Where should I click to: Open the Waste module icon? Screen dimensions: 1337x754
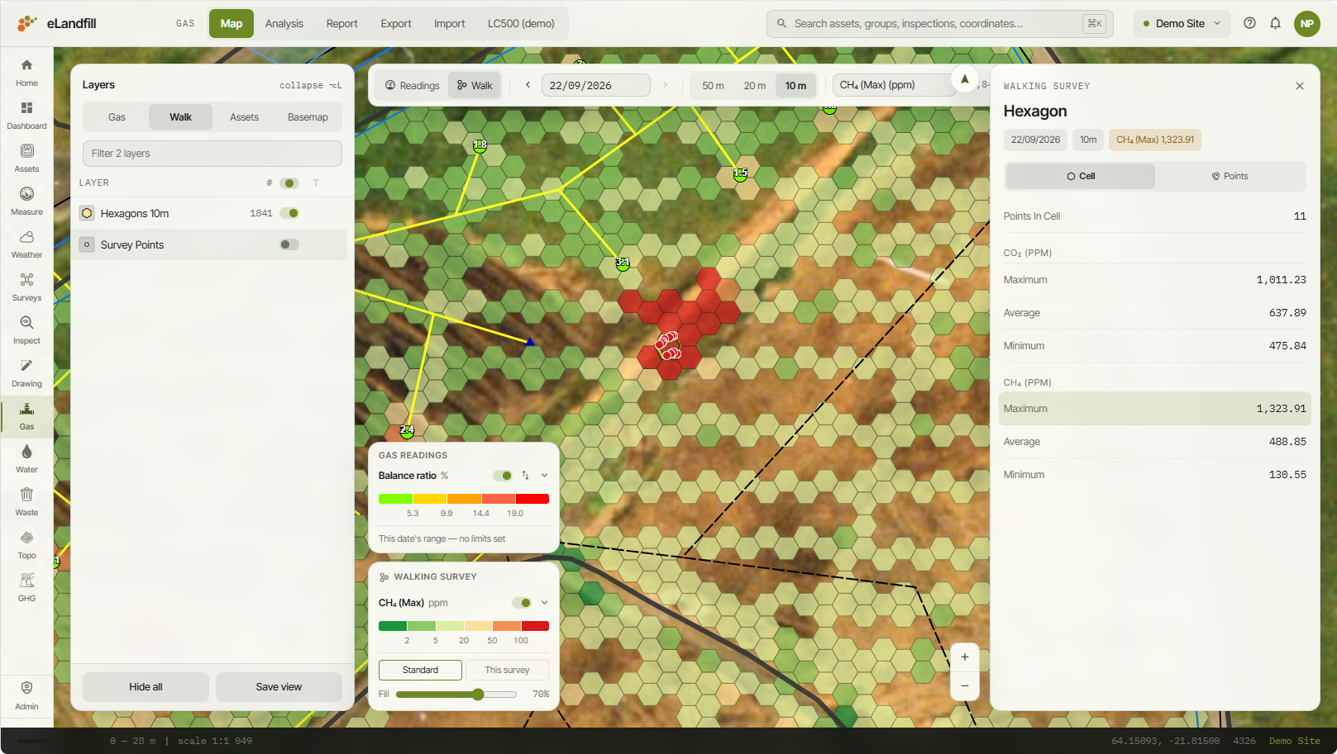pos(26,502)
